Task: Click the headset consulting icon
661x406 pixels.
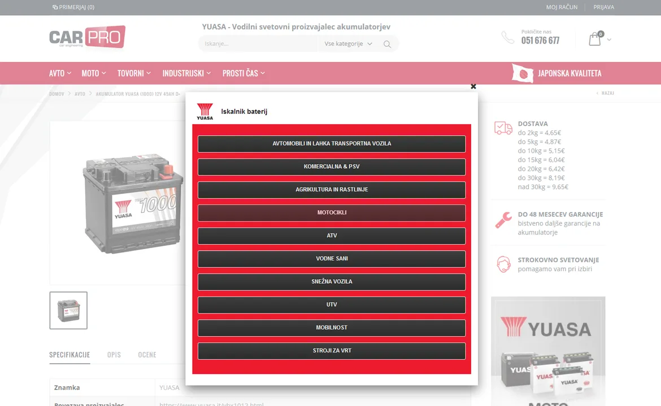Action: point(503,264)
